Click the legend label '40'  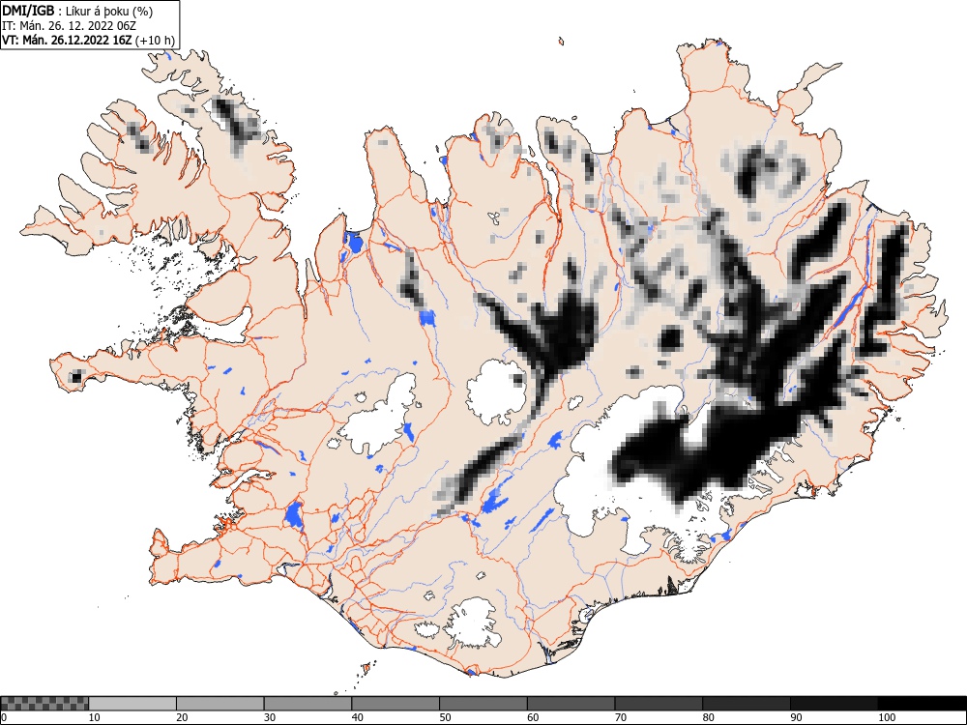(357, 717)
